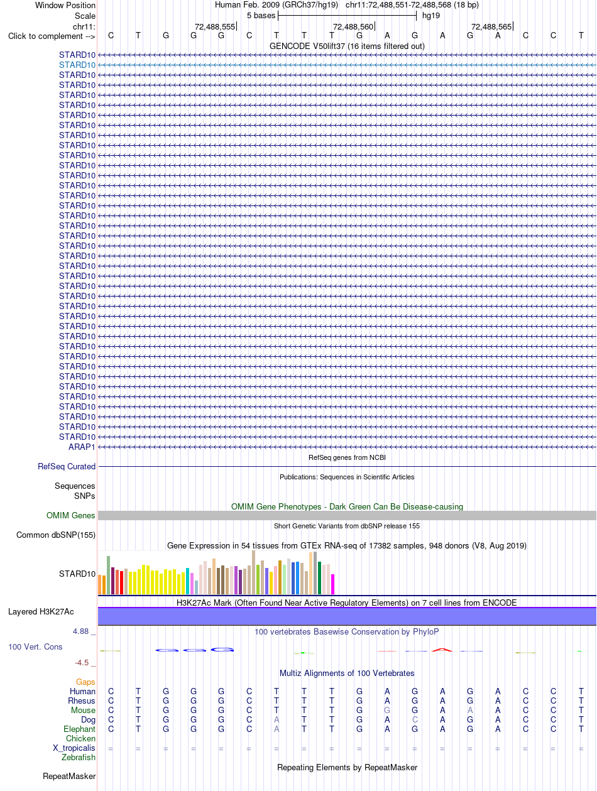Click the faded G mismatch in Mouse row

(387, 711)
